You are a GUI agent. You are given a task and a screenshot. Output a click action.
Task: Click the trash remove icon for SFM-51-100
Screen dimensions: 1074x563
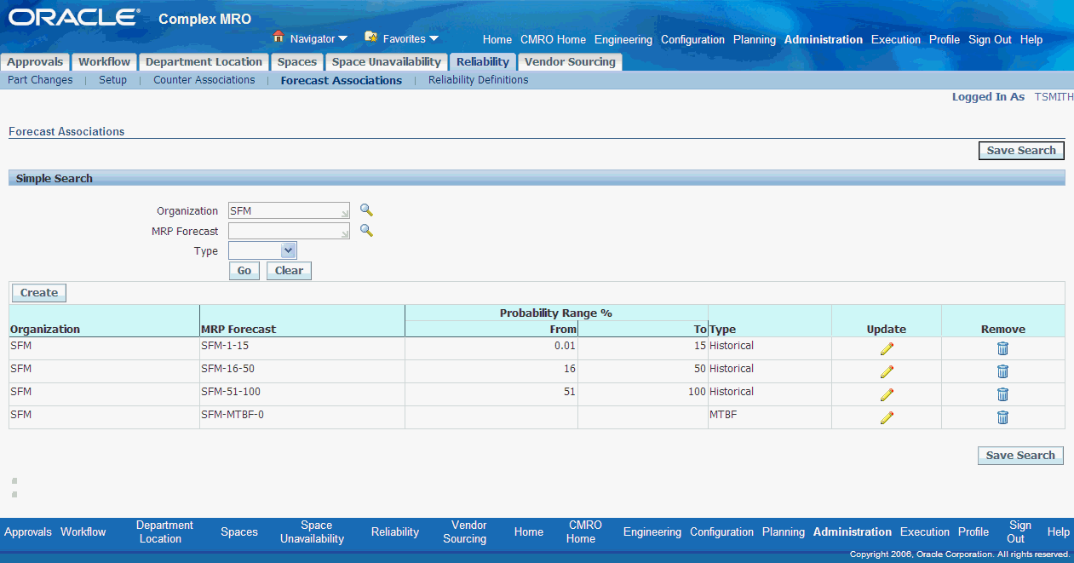click(x=1002, y=394)
